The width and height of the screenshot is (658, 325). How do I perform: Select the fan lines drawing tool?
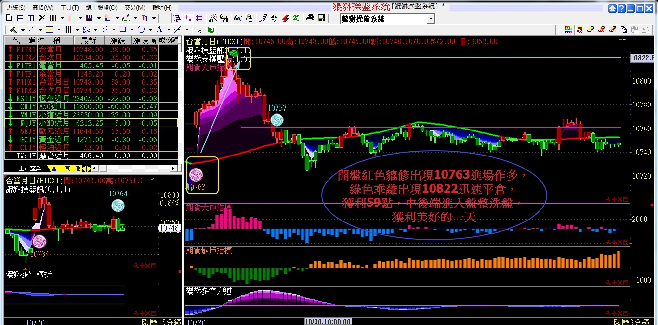click(x=86, y=30)
